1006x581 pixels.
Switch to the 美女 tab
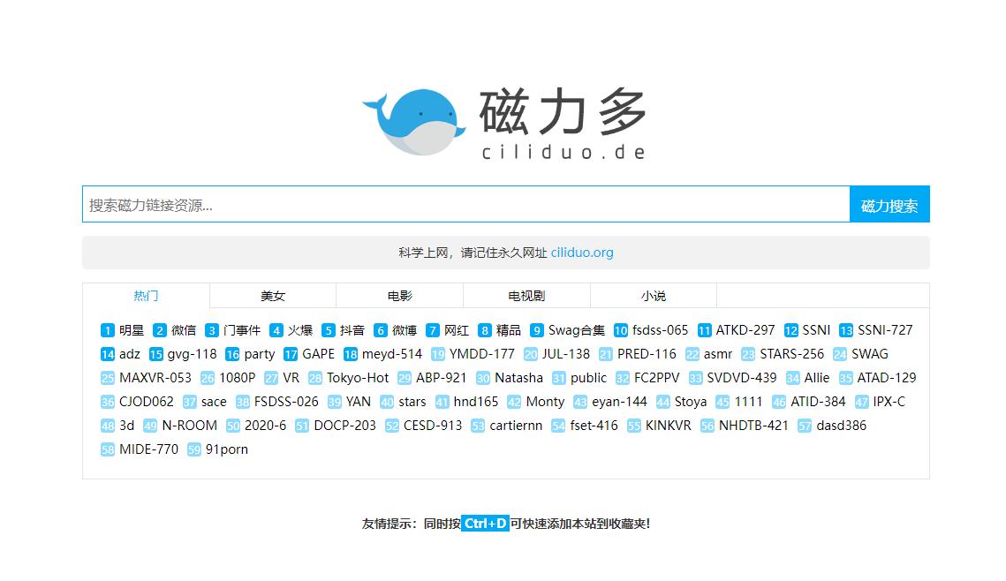click(x=272, y=296)
